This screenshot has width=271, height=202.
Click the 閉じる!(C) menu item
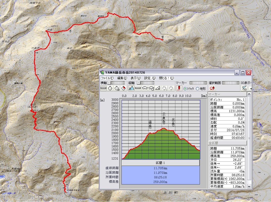[166, 78]
